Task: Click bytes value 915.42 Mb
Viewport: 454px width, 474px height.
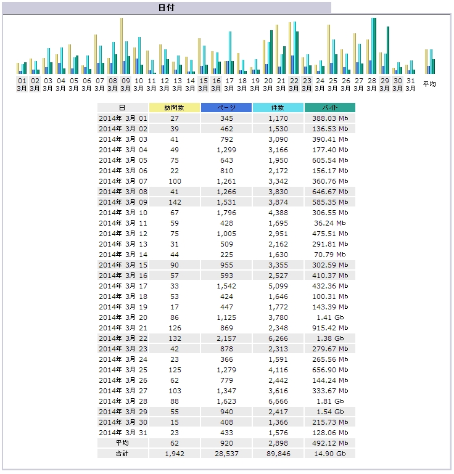Action: (330, 328)
